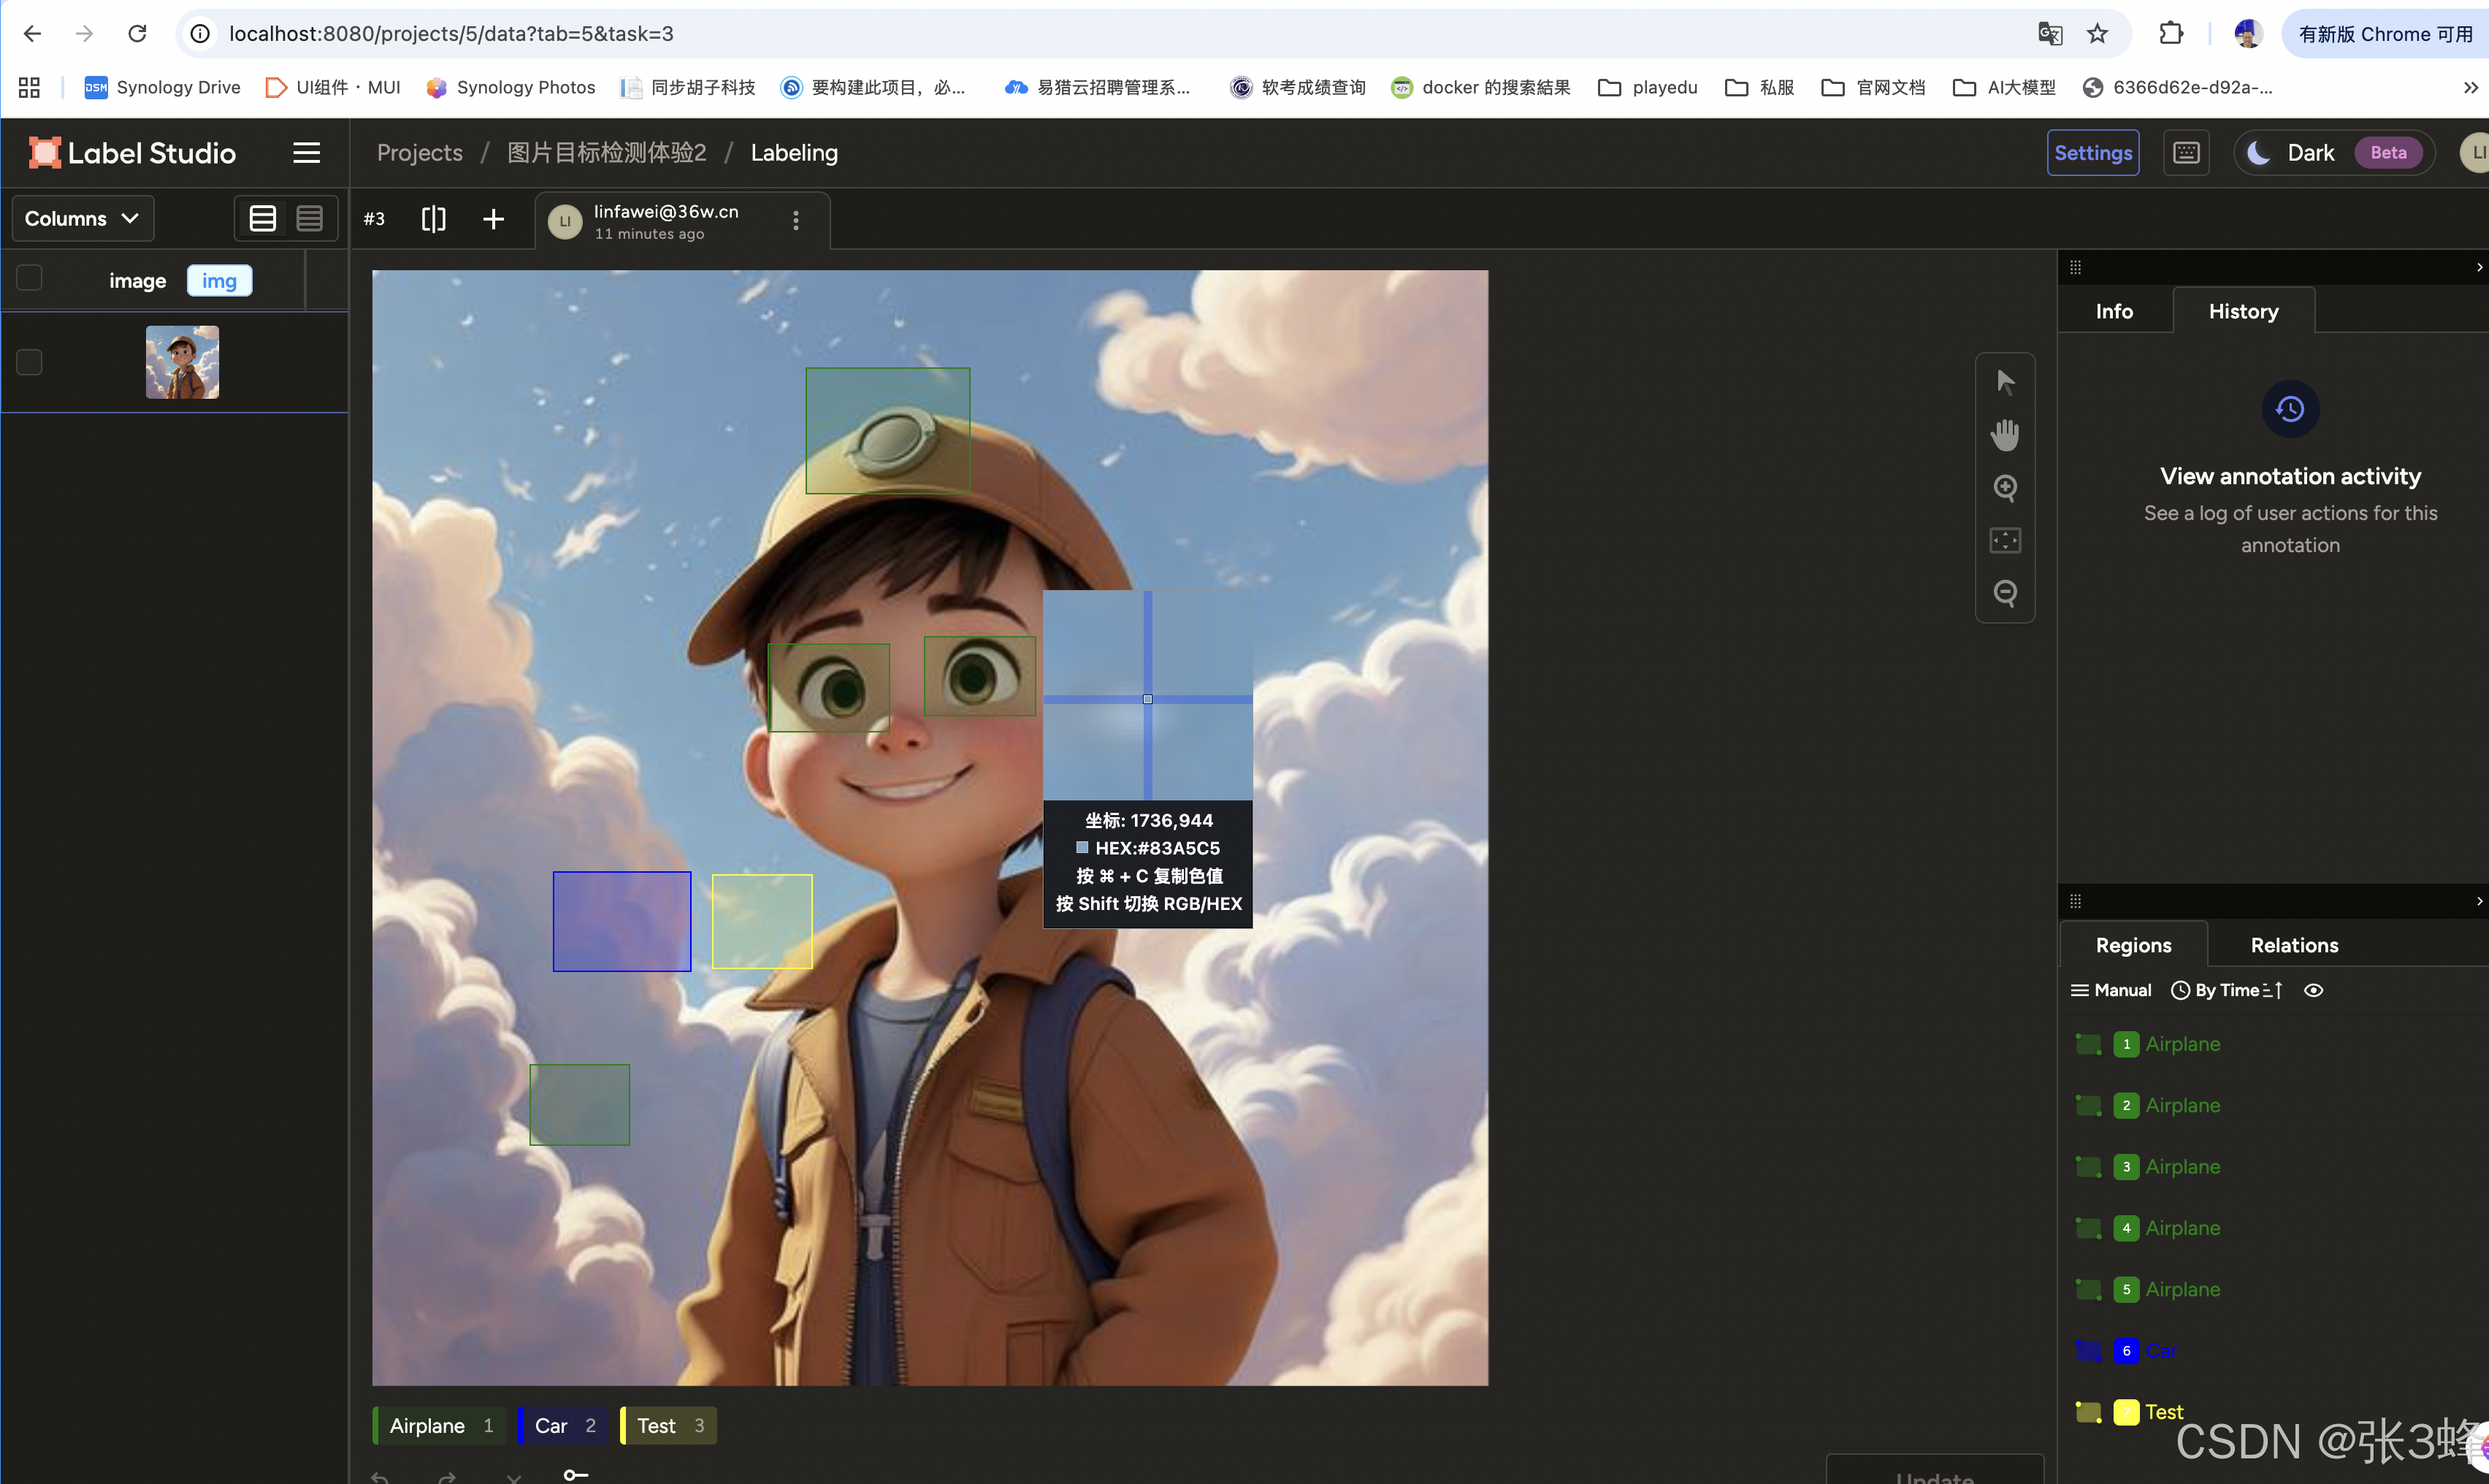Check the image task row checkbox
The width and height of the screenshot is (2489, 1484).
[29, 362]
